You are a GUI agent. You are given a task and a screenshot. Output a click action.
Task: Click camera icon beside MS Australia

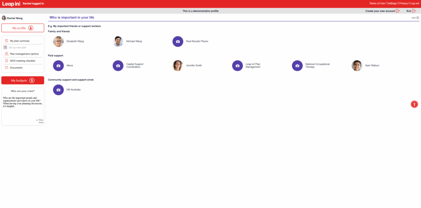point(58,89)
